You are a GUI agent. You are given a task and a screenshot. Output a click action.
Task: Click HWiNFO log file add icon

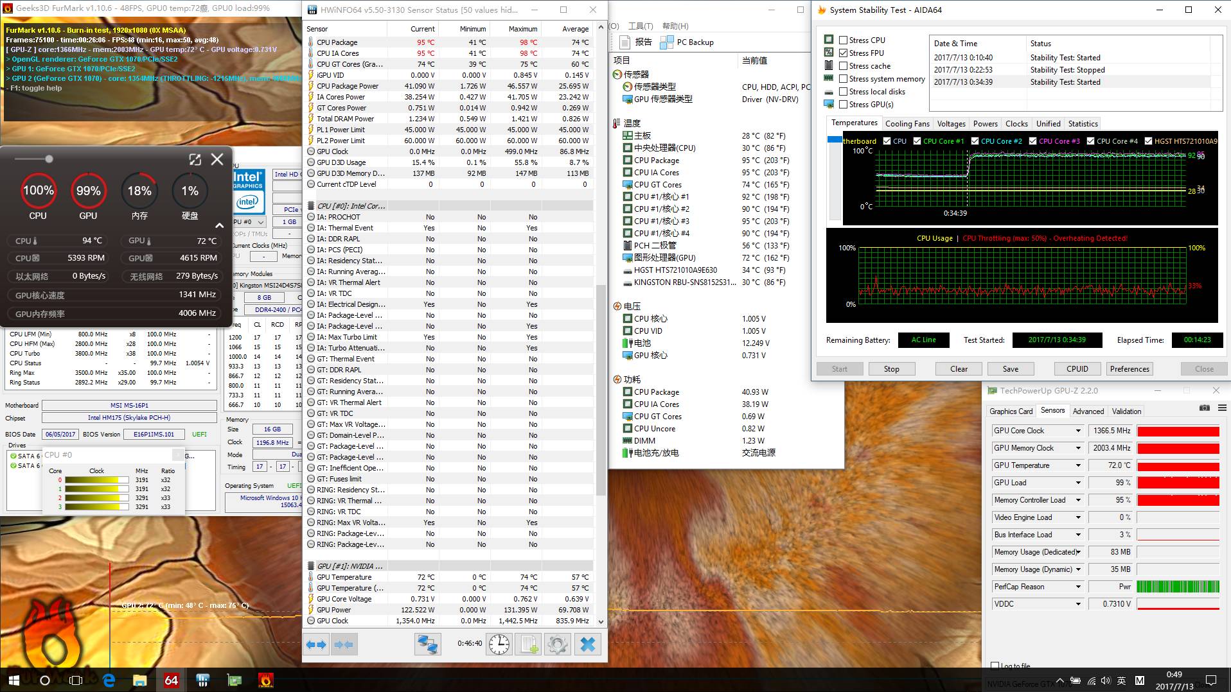click(529, 644)
